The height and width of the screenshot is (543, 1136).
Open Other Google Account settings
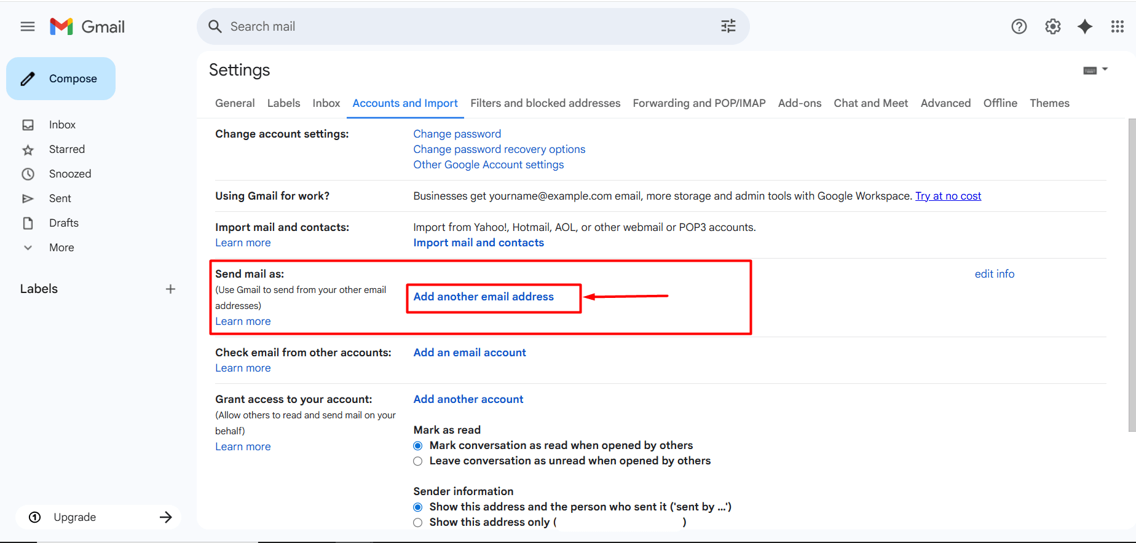coord(488,165)
